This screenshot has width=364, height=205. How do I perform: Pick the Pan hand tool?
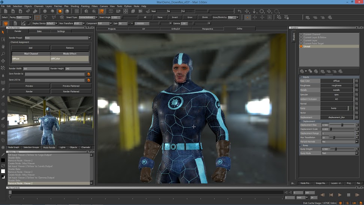point(3,46)
